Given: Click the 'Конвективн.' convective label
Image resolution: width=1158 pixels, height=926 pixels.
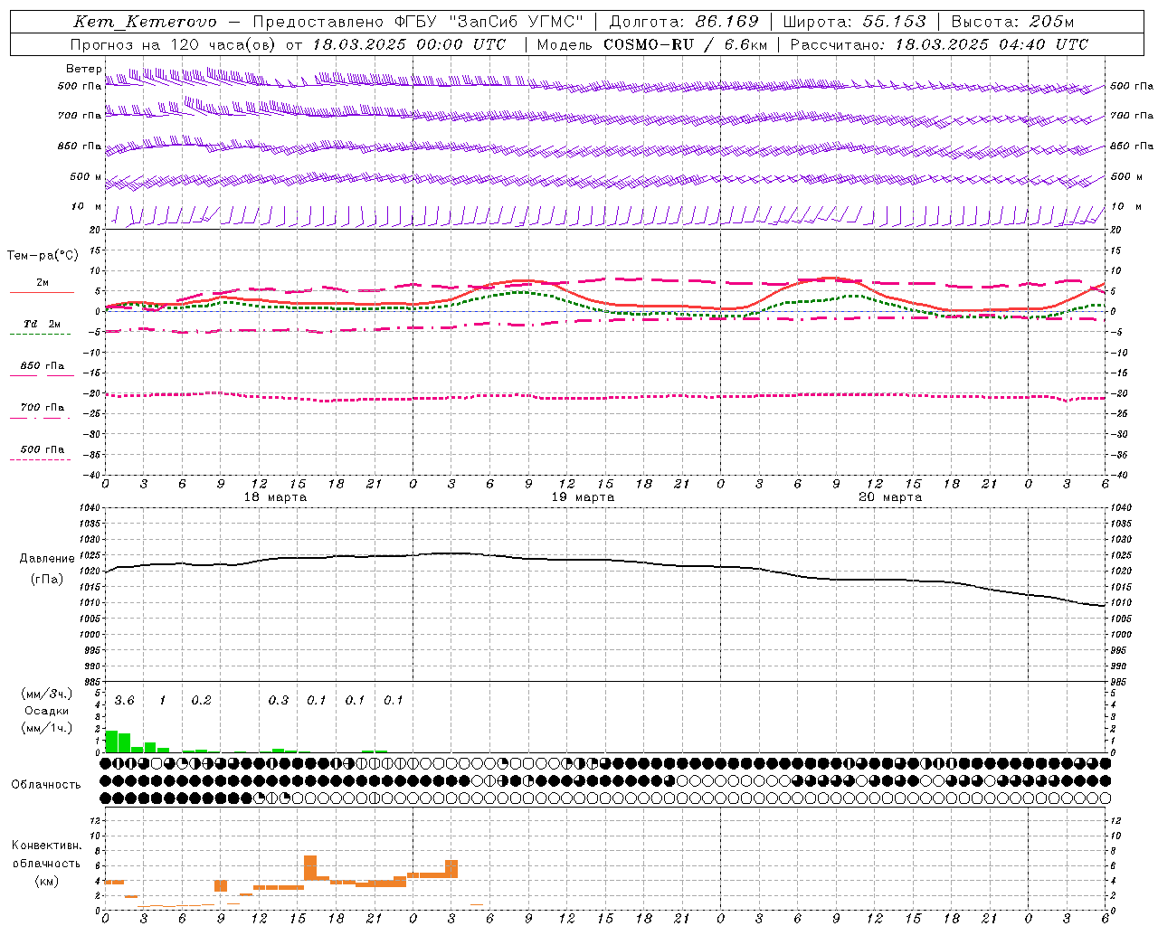Looking at the screenshot, I should [47, 846].
